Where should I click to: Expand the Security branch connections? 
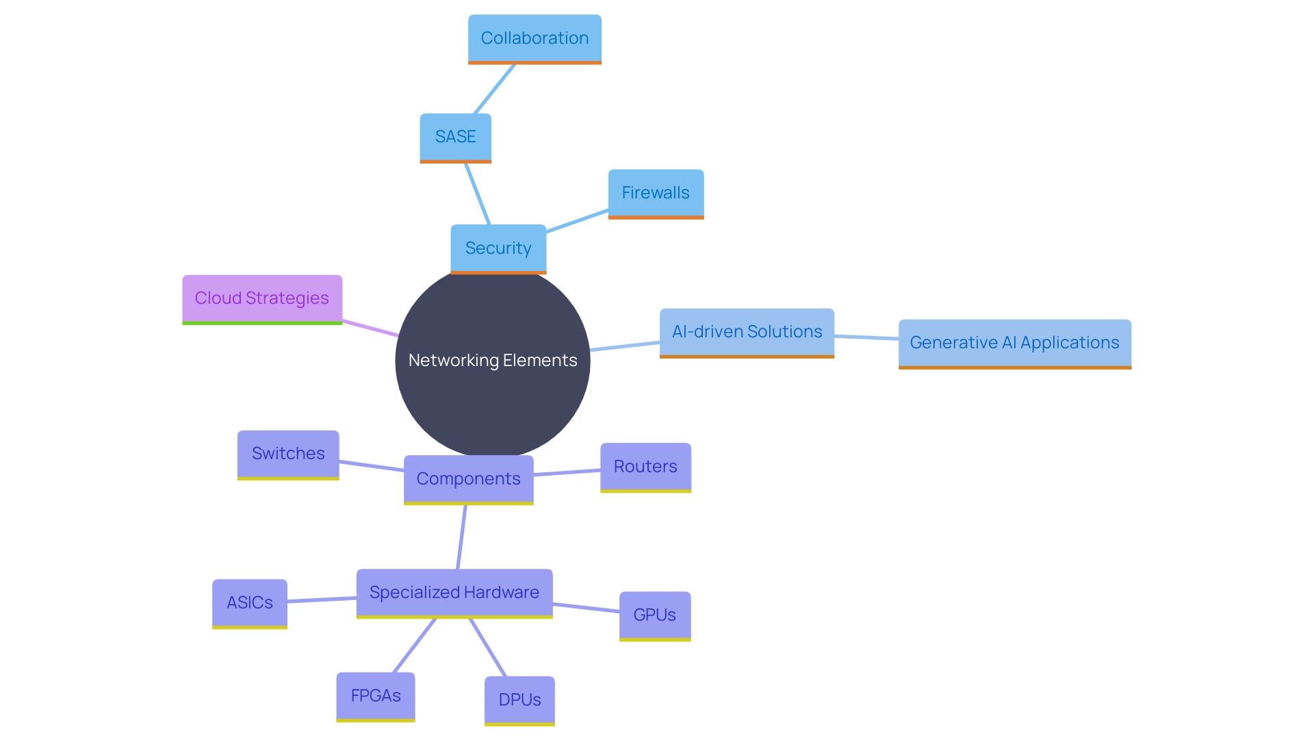click(x=499, y=248)
